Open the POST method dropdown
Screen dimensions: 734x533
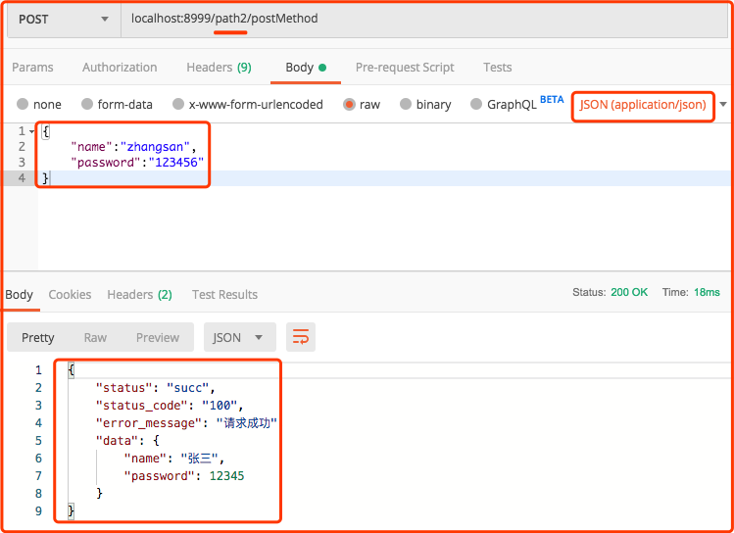63,19
